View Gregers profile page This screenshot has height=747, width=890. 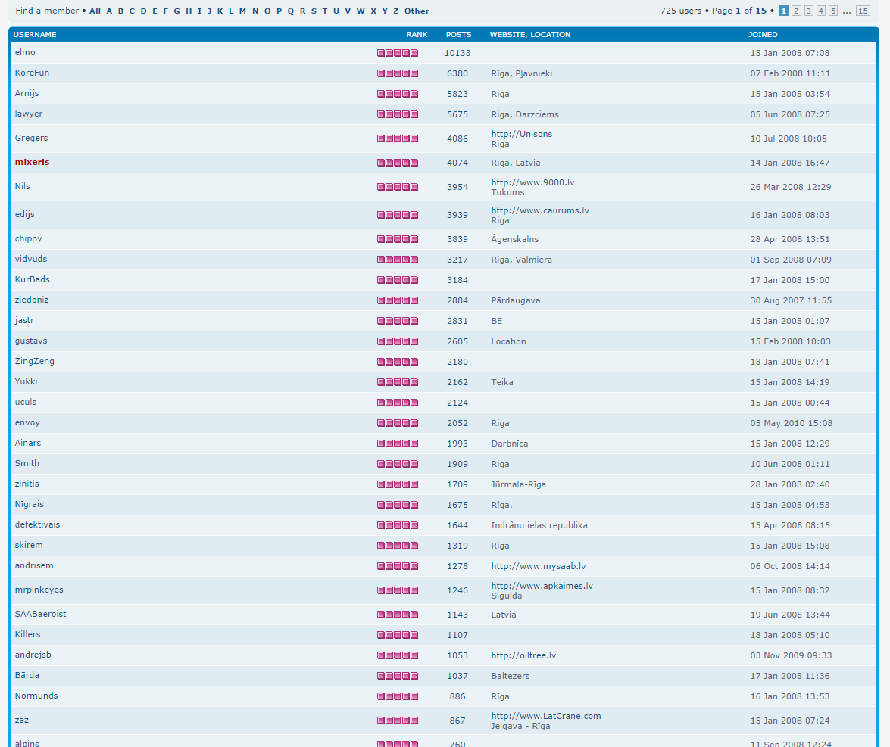[x=31, y=138]
